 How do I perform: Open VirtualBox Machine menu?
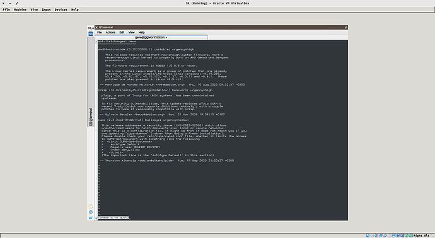point(20,9)
